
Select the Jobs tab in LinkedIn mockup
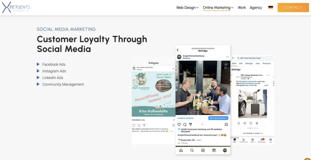pos(257,64)
